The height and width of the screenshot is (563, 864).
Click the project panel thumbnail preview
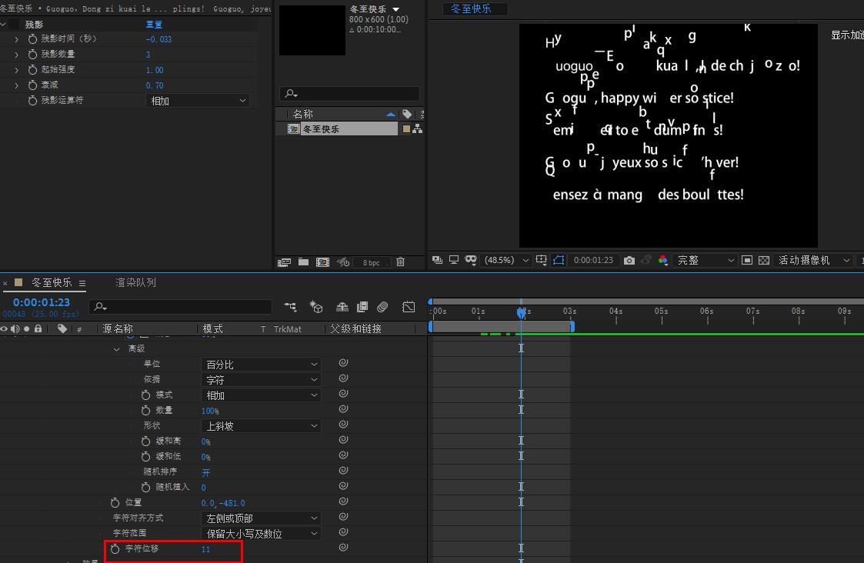(312, 30)
